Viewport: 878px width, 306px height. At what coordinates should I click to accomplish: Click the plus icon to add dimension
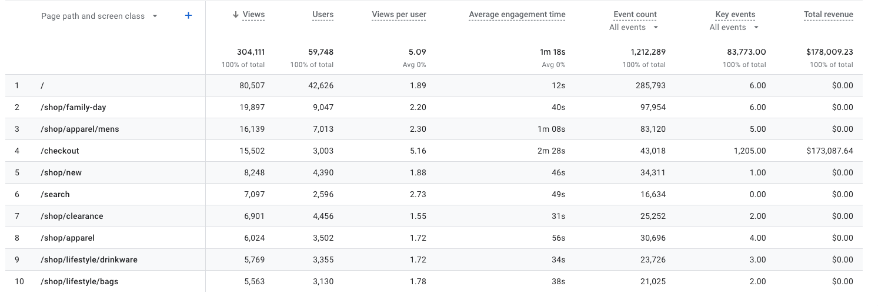coord(188,16)
